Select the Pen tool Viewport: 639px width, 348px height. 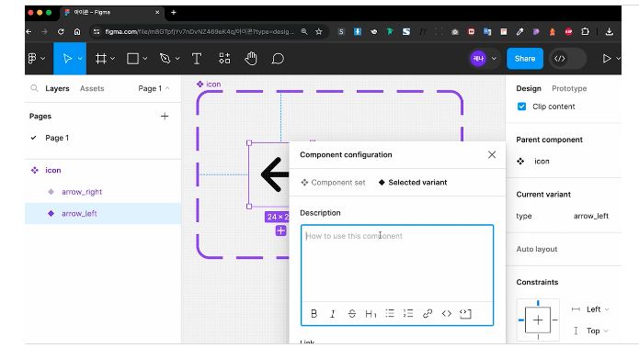pyautogui.click(x=165, y=59)
